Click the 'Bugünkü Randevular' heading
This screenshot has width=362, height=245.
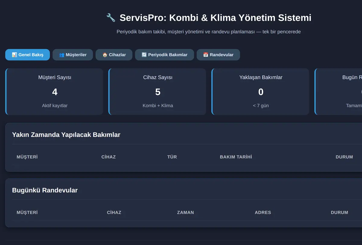45,190
